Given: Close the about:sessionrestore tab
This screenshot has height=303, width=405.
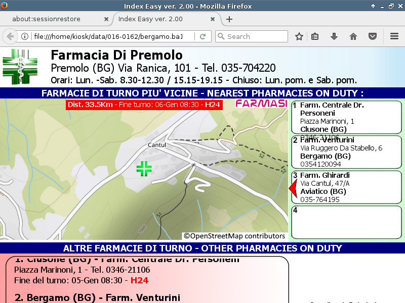Looking at the screenshot, I should 106,19.
